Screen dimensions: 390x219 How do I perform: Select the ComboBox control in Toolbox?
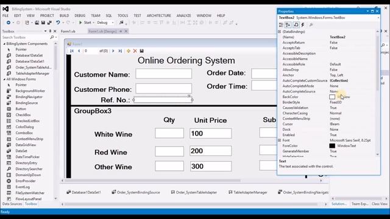[24, 133]
